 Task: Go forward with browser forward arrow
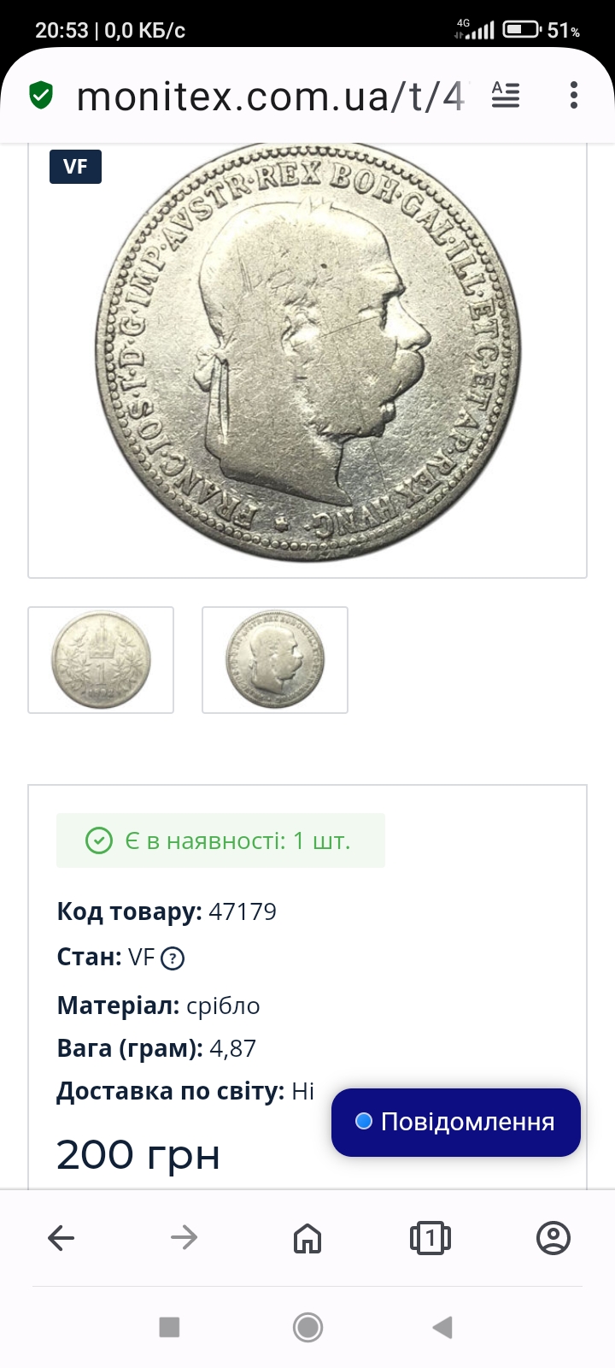pos(184,1237)
